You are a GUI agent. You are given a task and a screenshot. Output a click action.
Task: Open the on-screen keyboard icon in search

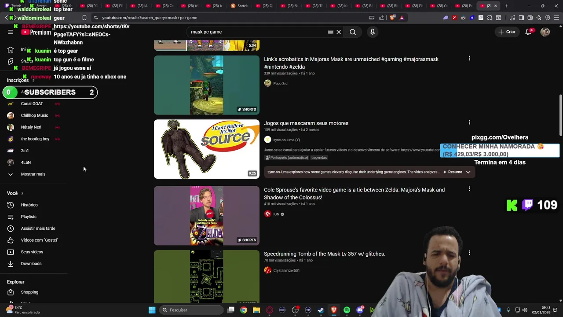point(330,32)
